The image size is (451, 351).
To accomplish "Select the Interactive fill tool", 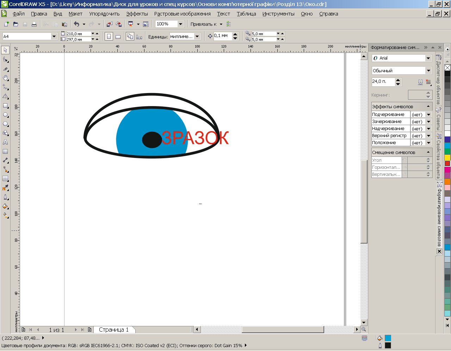I will click(5, 215).
